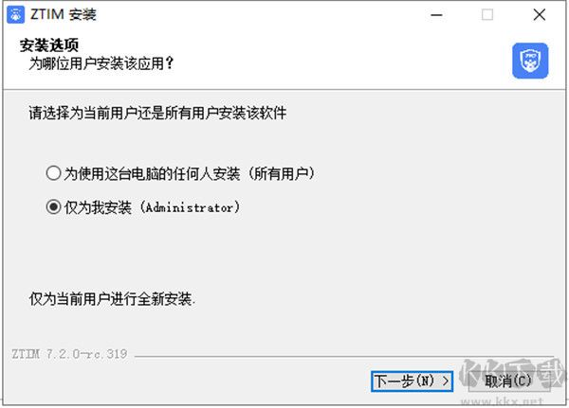Select the 所有用户 install radio button
The image size is (569, 408).
(x=53, y=173)
